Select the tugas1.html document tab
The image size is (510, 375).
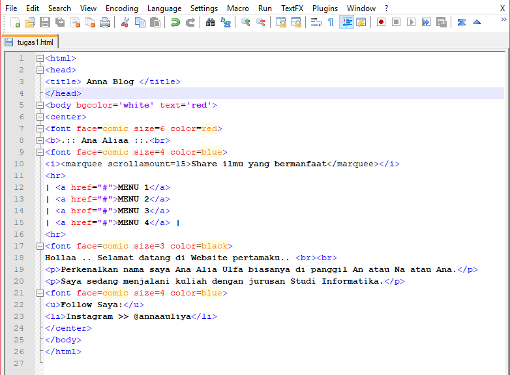coord(31,42)
